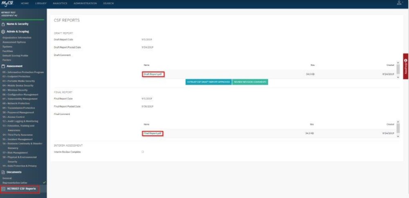Open the Draft Report.pdf file
Screen dimensions: 409x198
tap(153, 74)
